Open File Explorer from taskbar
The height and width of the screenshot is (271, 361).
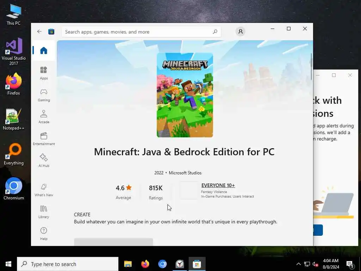(x=128, y=264)
